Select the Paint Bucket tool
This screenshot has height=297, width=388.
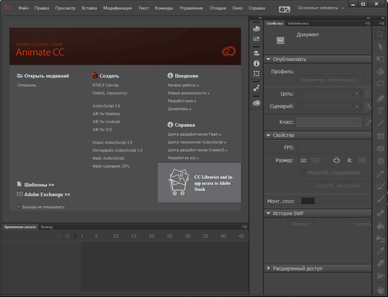click(380, 226)
